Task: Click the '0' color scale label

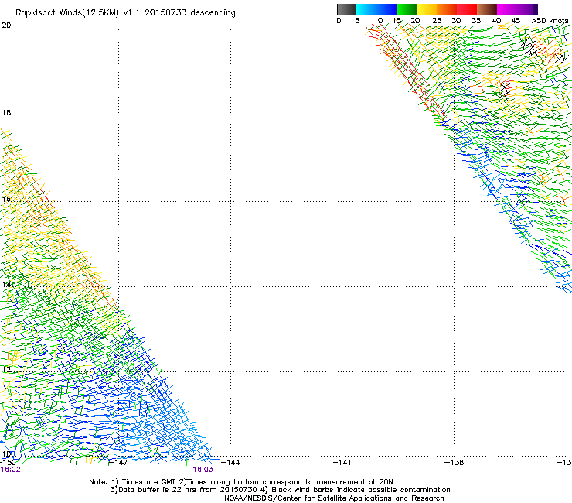Action: [339, 21]
